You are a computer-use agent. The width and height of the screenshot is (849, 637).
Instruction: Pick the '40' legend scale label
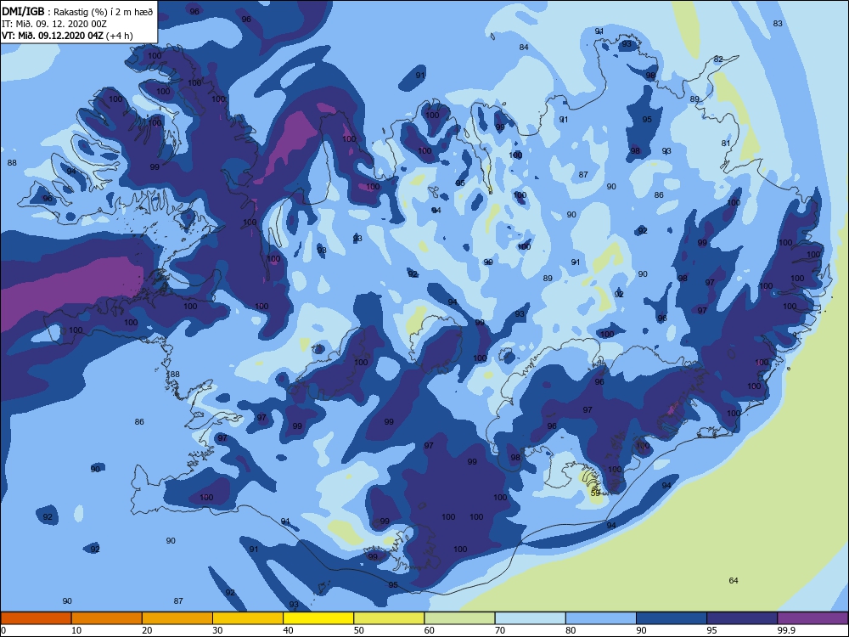click(x=288, y=630)
